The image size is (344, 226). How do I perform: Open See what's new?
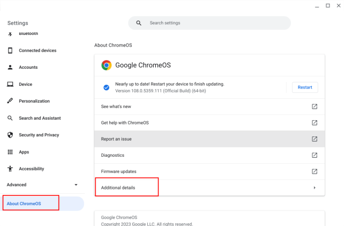pos(210,106)
